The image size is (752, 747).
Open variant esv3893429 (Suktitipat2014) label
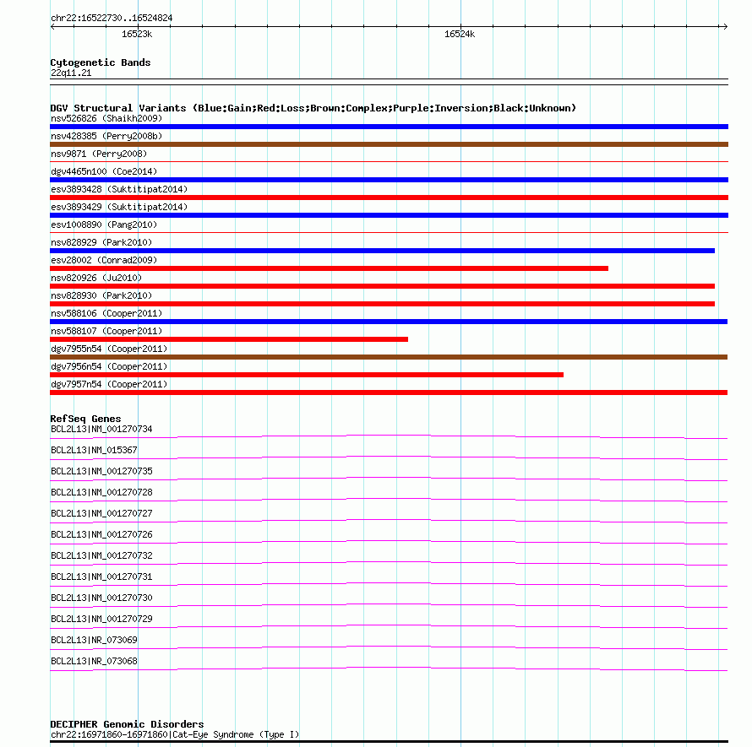[x=119, y=207]
